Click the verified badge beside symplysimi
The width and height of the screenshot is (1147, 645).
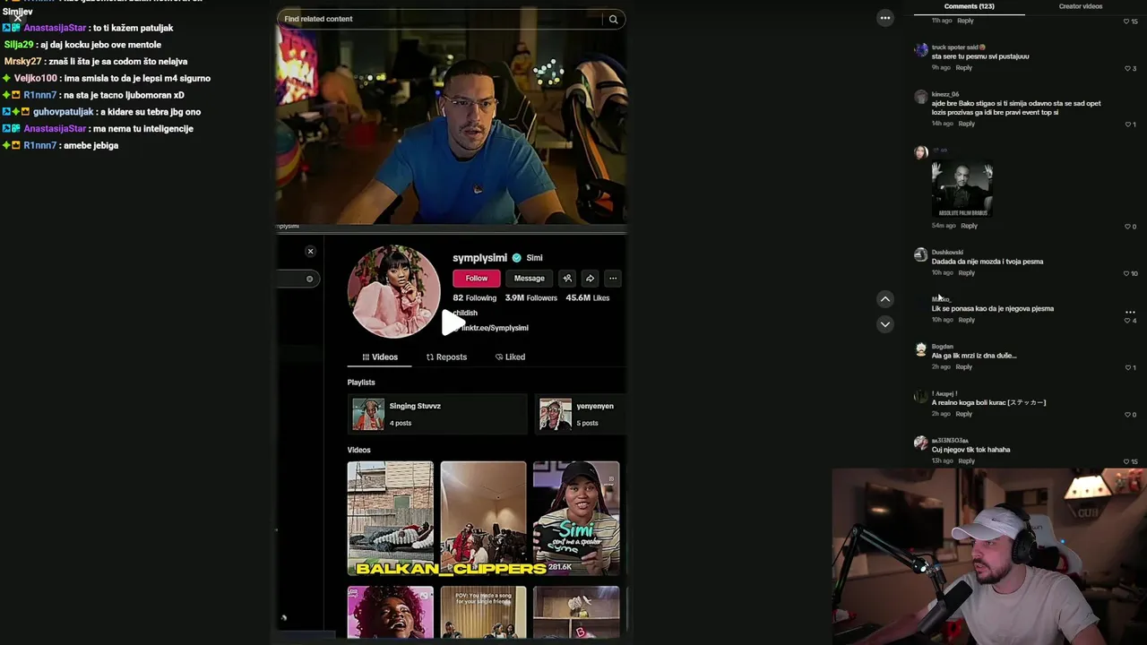[x=516, y=258]
